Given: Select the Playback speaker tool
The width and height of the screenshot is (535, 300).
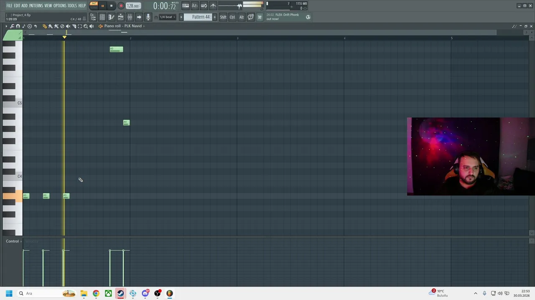Looking at the screenshot, I should 92,26.
